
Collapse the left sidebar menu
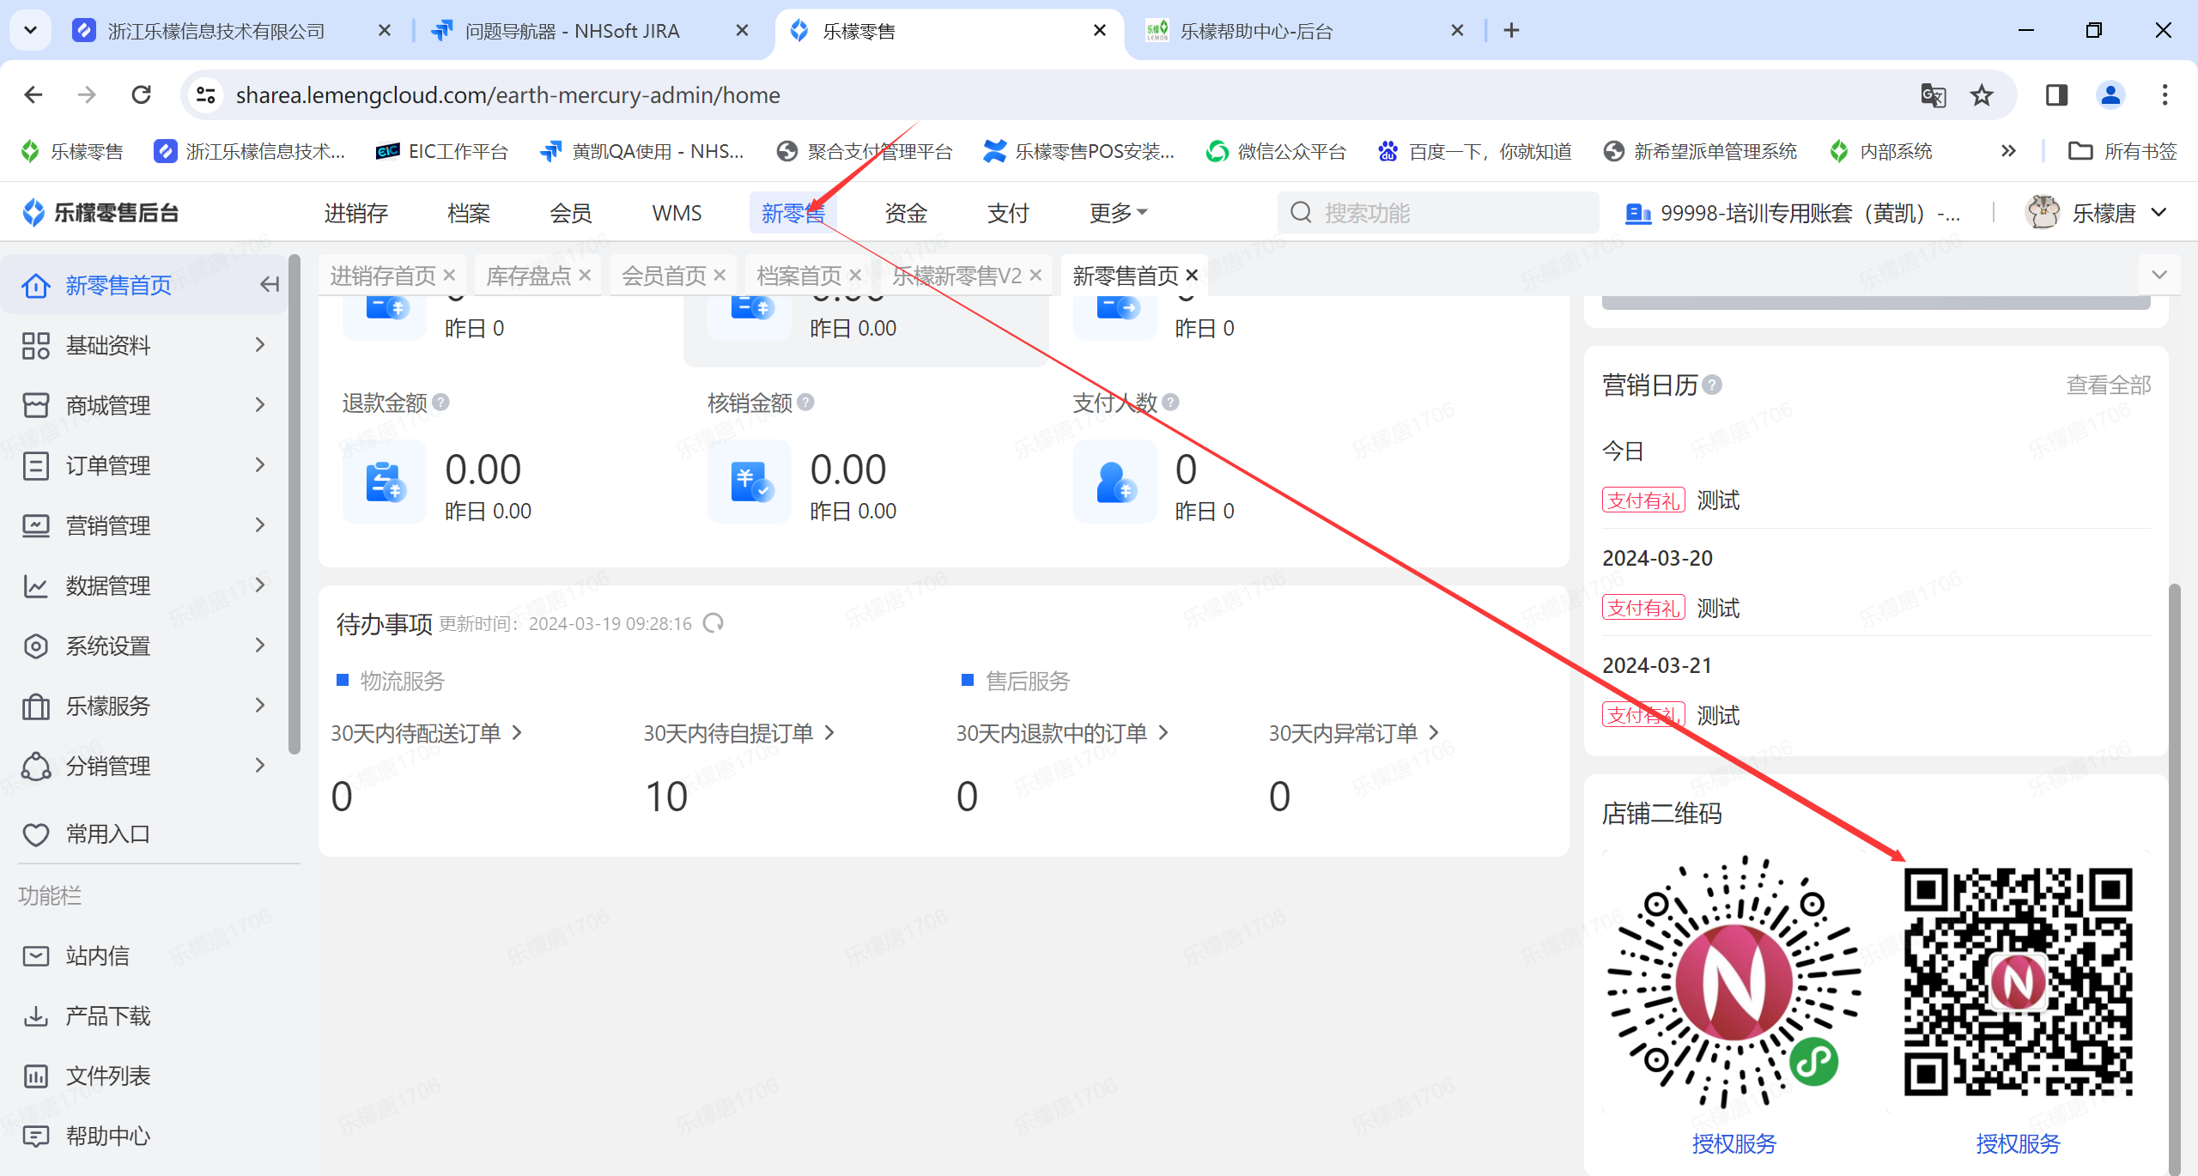(270, 284)
